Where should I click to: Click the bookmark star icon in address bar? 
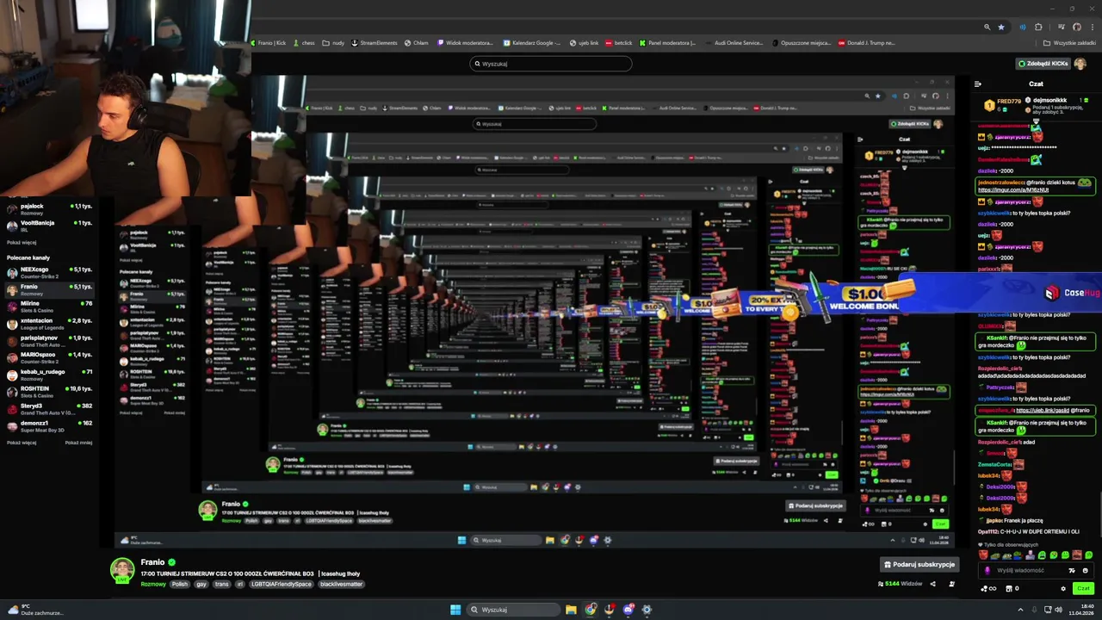coord(1001,27)
